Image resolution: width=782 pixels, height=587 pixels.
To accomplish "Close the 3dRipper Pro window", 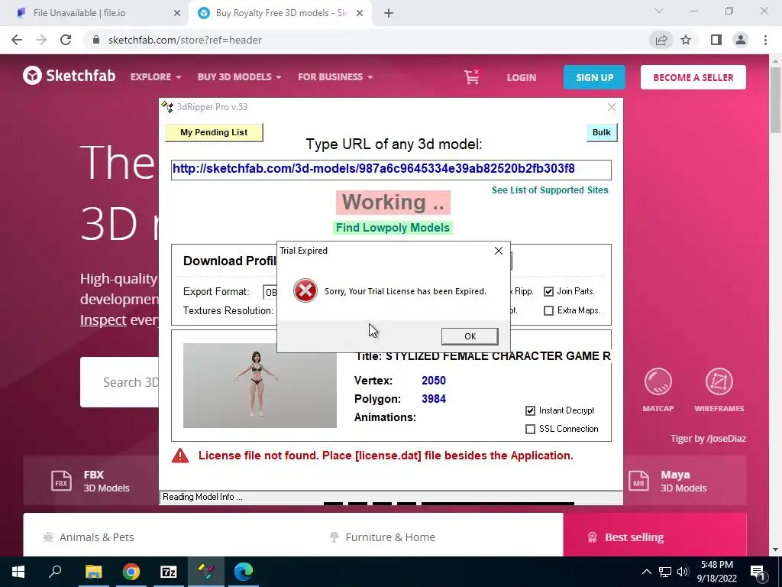I will 612,107.
